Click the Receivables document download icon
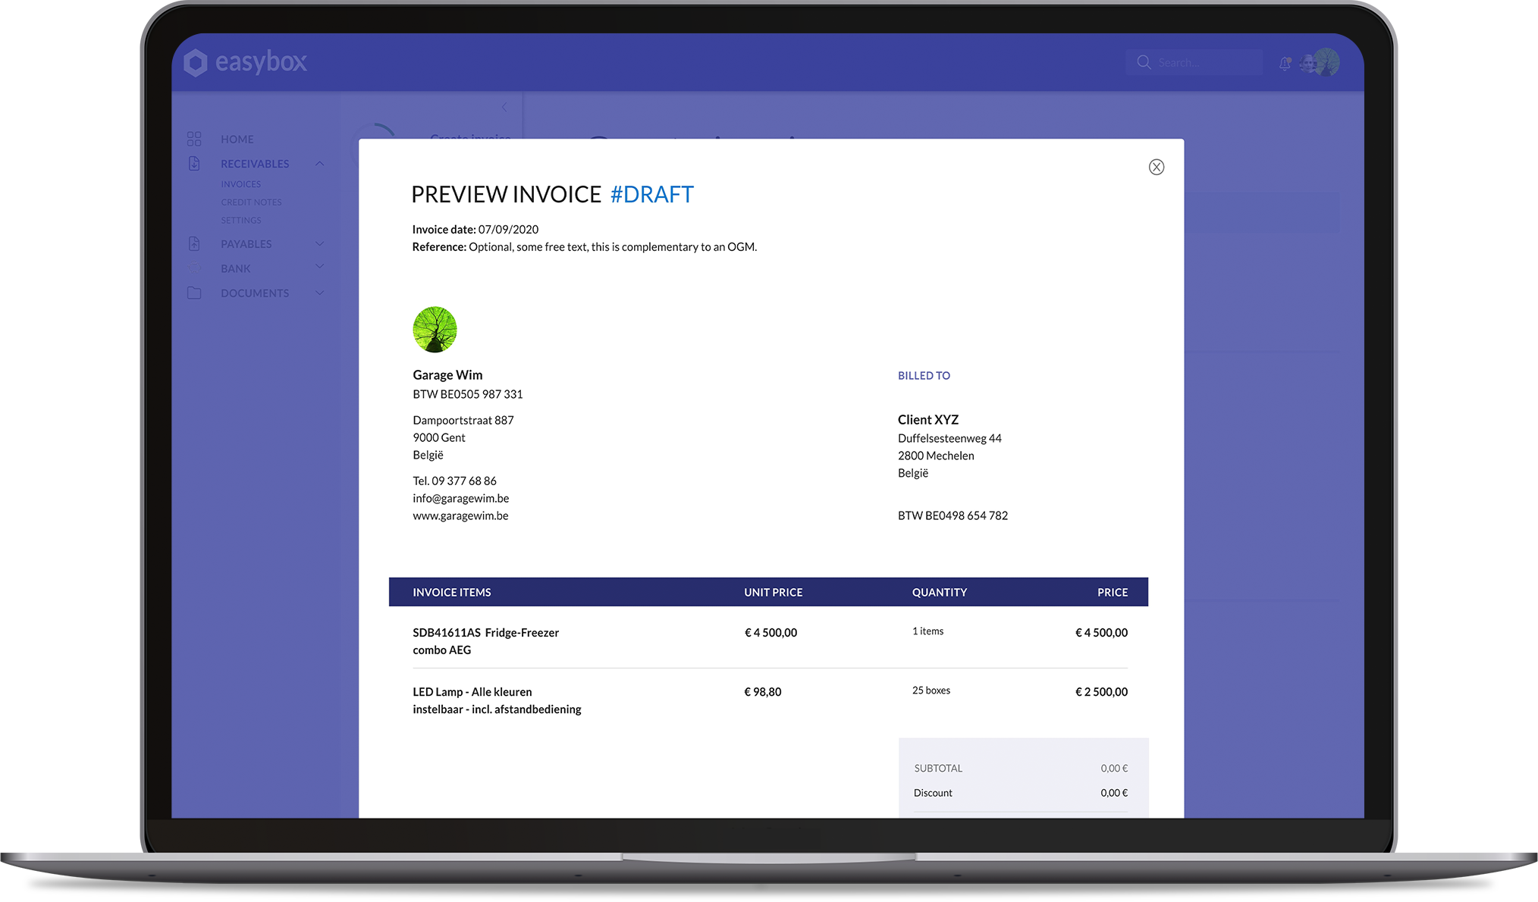The width and height of the screenshot is (1538, 902). tap(194, 164)
